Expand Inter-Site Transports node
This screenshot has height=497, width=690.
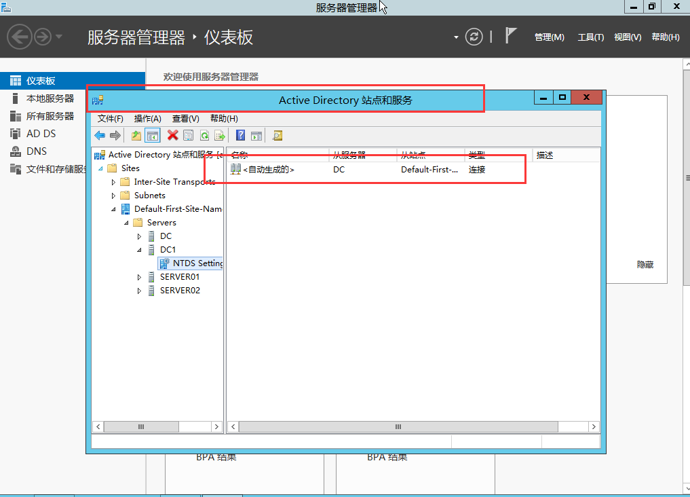click(113, 182)
